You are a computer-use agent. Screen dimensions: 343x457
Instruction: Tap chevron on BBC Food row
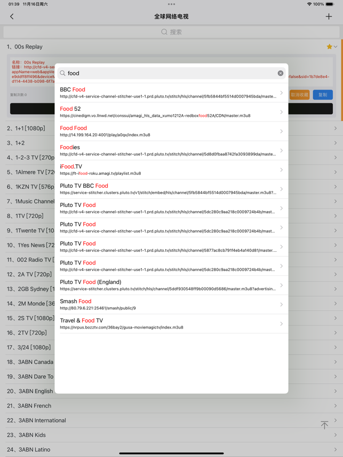[x=282, y=93]
